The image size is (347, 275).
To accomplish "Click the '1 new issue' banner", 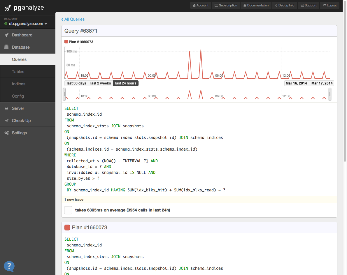I will [x=199, y=199].
